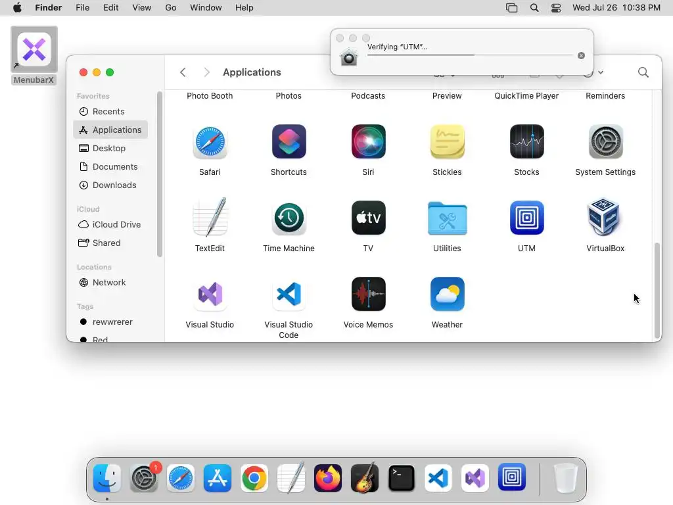Open the Stocks app icon
Image resolution: width=673 pixels, height=505 pixels.
coord(526,142)
